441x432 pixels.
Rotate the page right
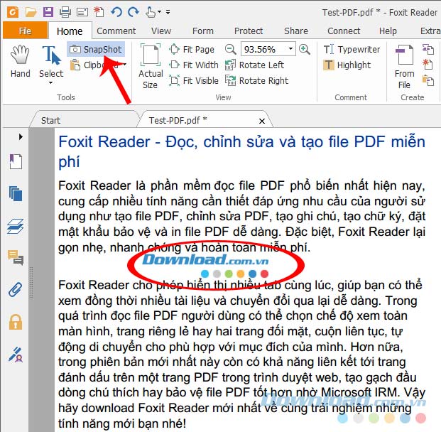point(257,81)
